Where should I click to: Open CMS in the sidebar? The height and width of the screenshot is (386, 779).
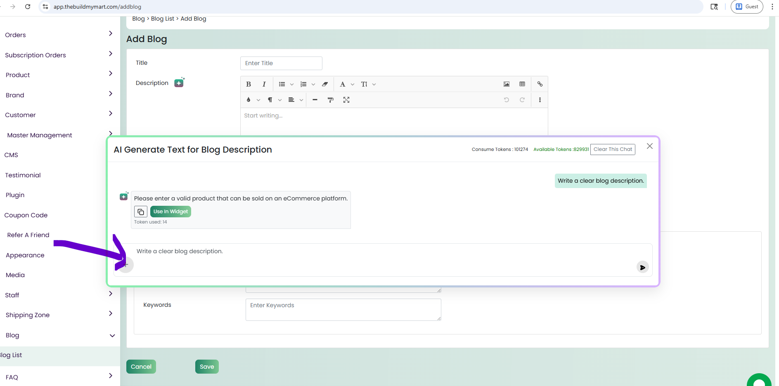(x=12, y=155)
